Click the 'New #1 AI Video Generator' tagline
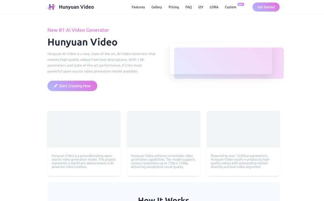The height and width of the screenshot is (201, 324). (x=78, y=30)
